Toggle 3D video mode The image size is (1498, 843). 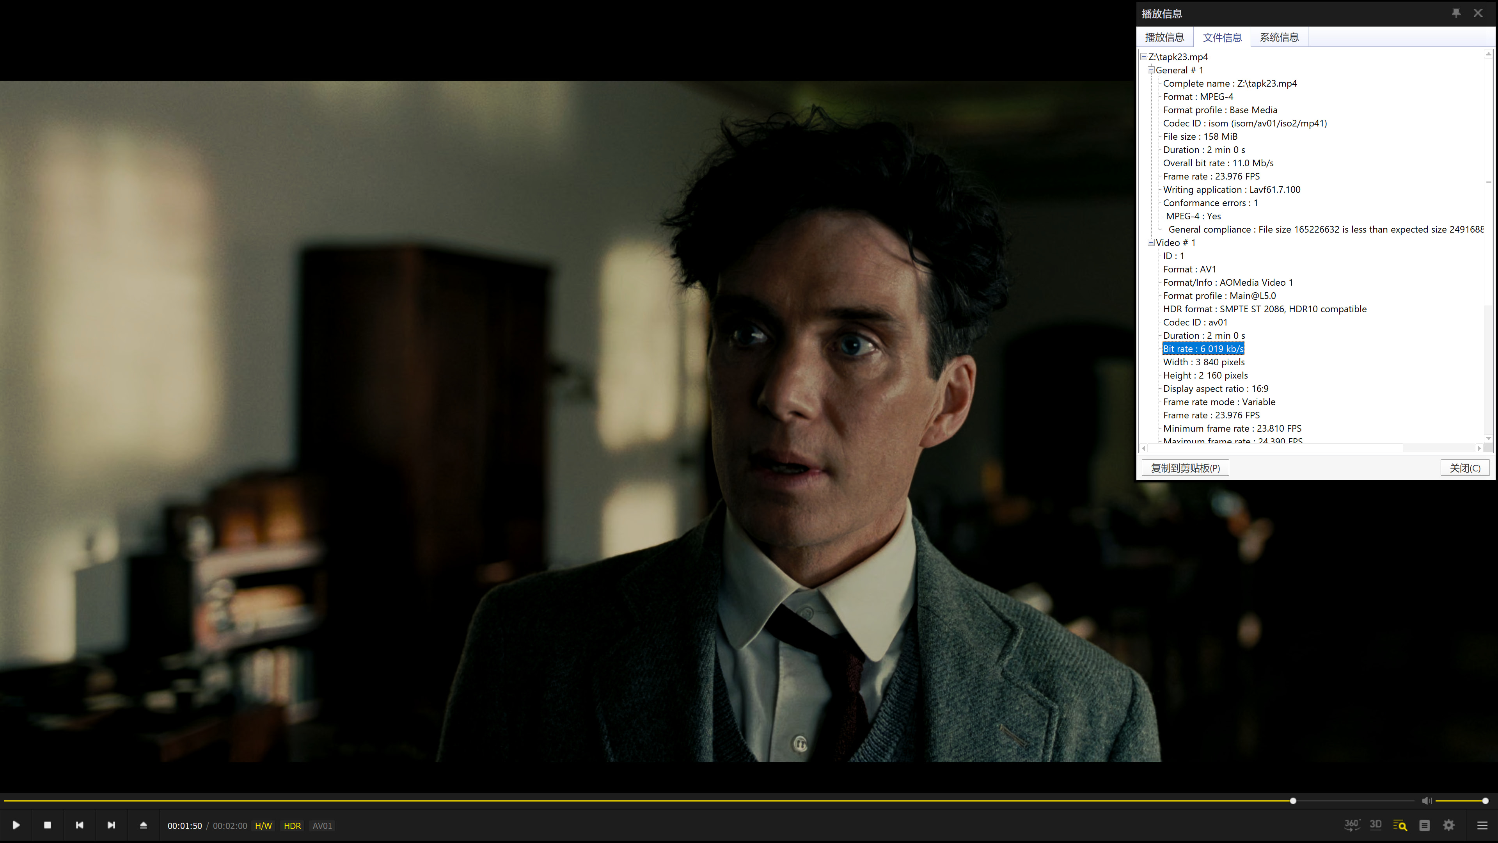tap(1375, 825)
